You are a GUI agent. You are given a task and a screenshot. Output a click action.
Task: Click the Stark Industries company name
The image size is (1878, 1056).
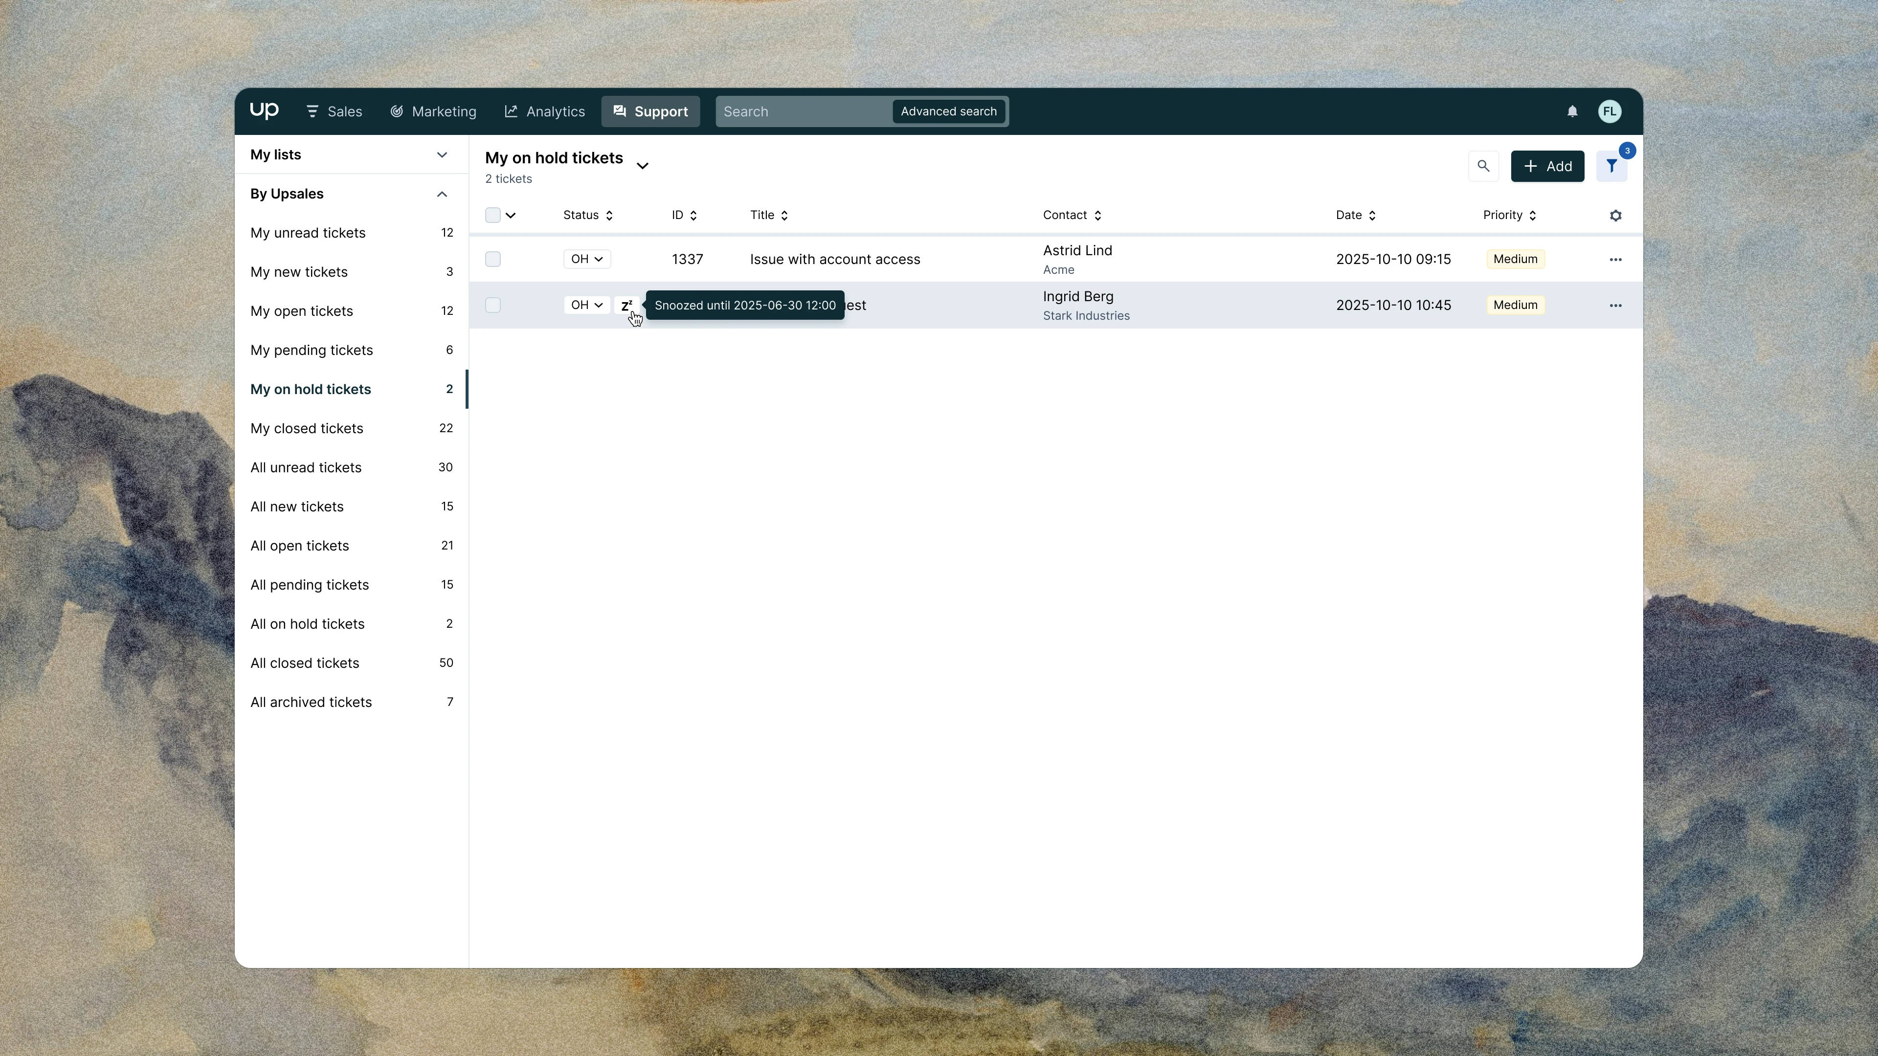1086,315
